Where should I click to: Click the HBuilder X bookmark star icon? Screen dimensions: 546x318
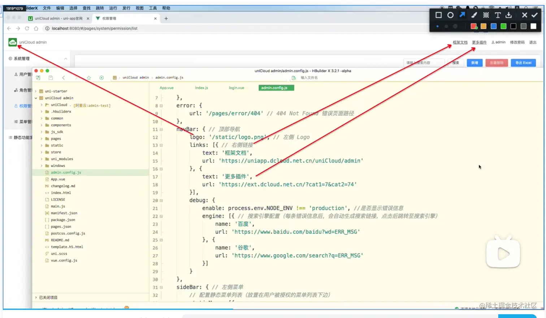89,78
